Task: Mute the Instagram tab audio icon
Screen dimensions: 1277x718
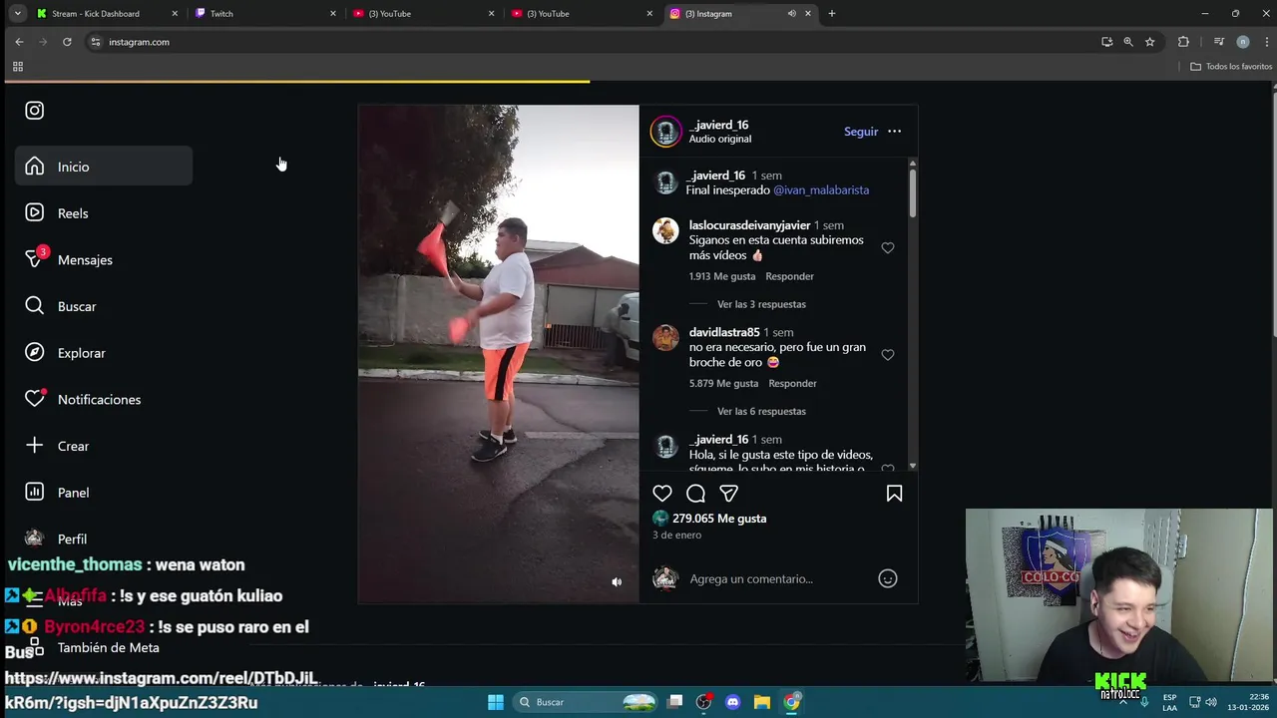Action: (791, 14)
